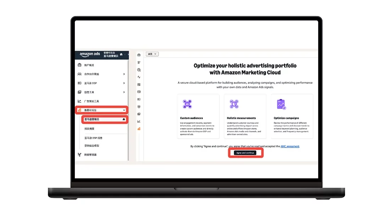
Task: Collapse the 衡量和报告 section chevron
Action: [124, 110]
